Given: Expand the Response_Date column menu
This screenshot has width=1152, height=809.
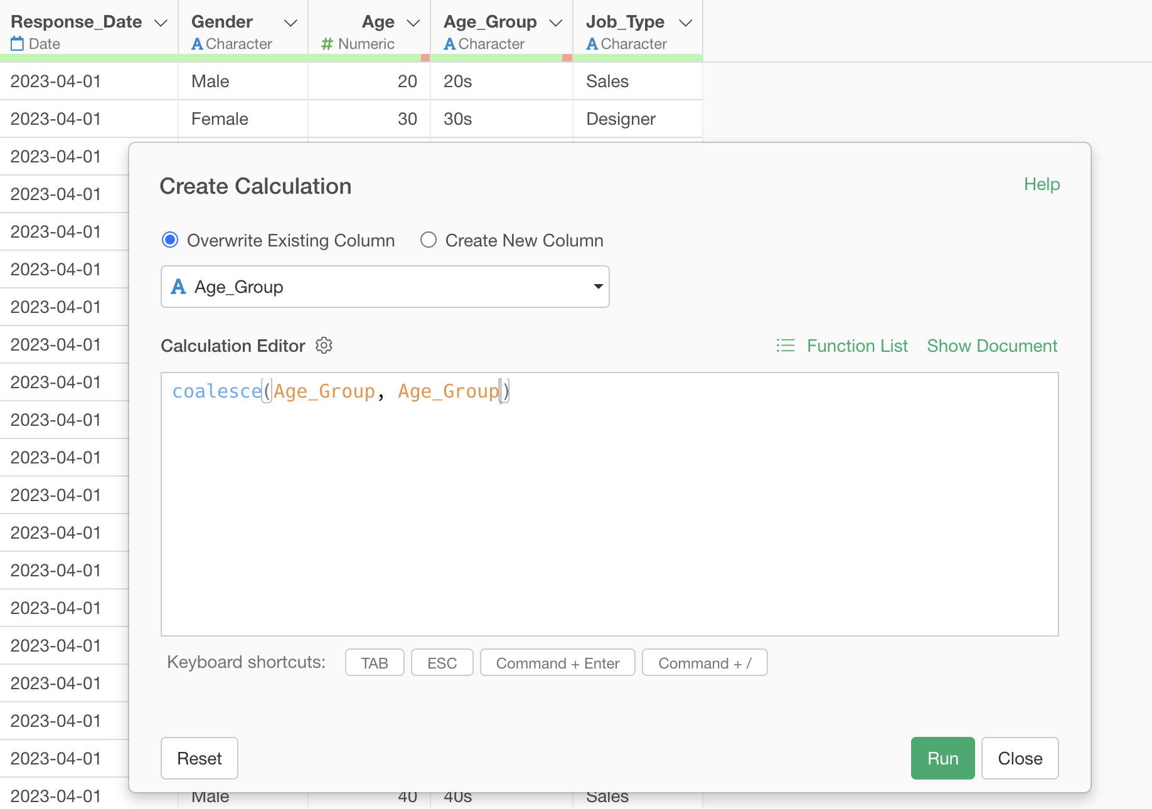Looking at the screenshot, I should (161, 23).
